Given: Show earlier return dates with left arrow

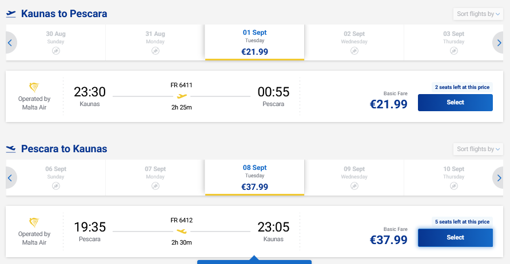Looking at the screenshot, I should click(x=10, y=178).
